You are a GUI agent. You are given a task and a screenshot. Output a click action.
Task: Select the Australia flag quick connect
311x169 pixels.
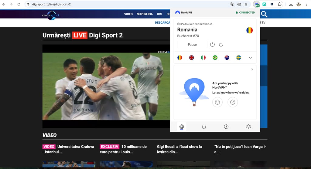tap(227, 58)
